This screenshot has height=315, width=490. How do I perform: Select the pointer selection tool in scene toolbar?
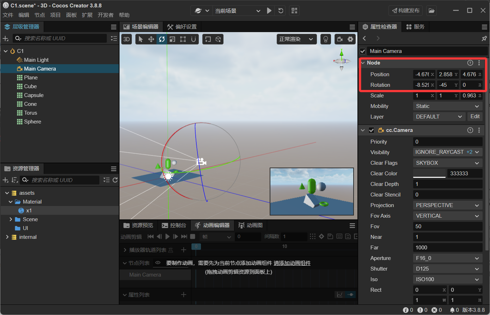141,39
